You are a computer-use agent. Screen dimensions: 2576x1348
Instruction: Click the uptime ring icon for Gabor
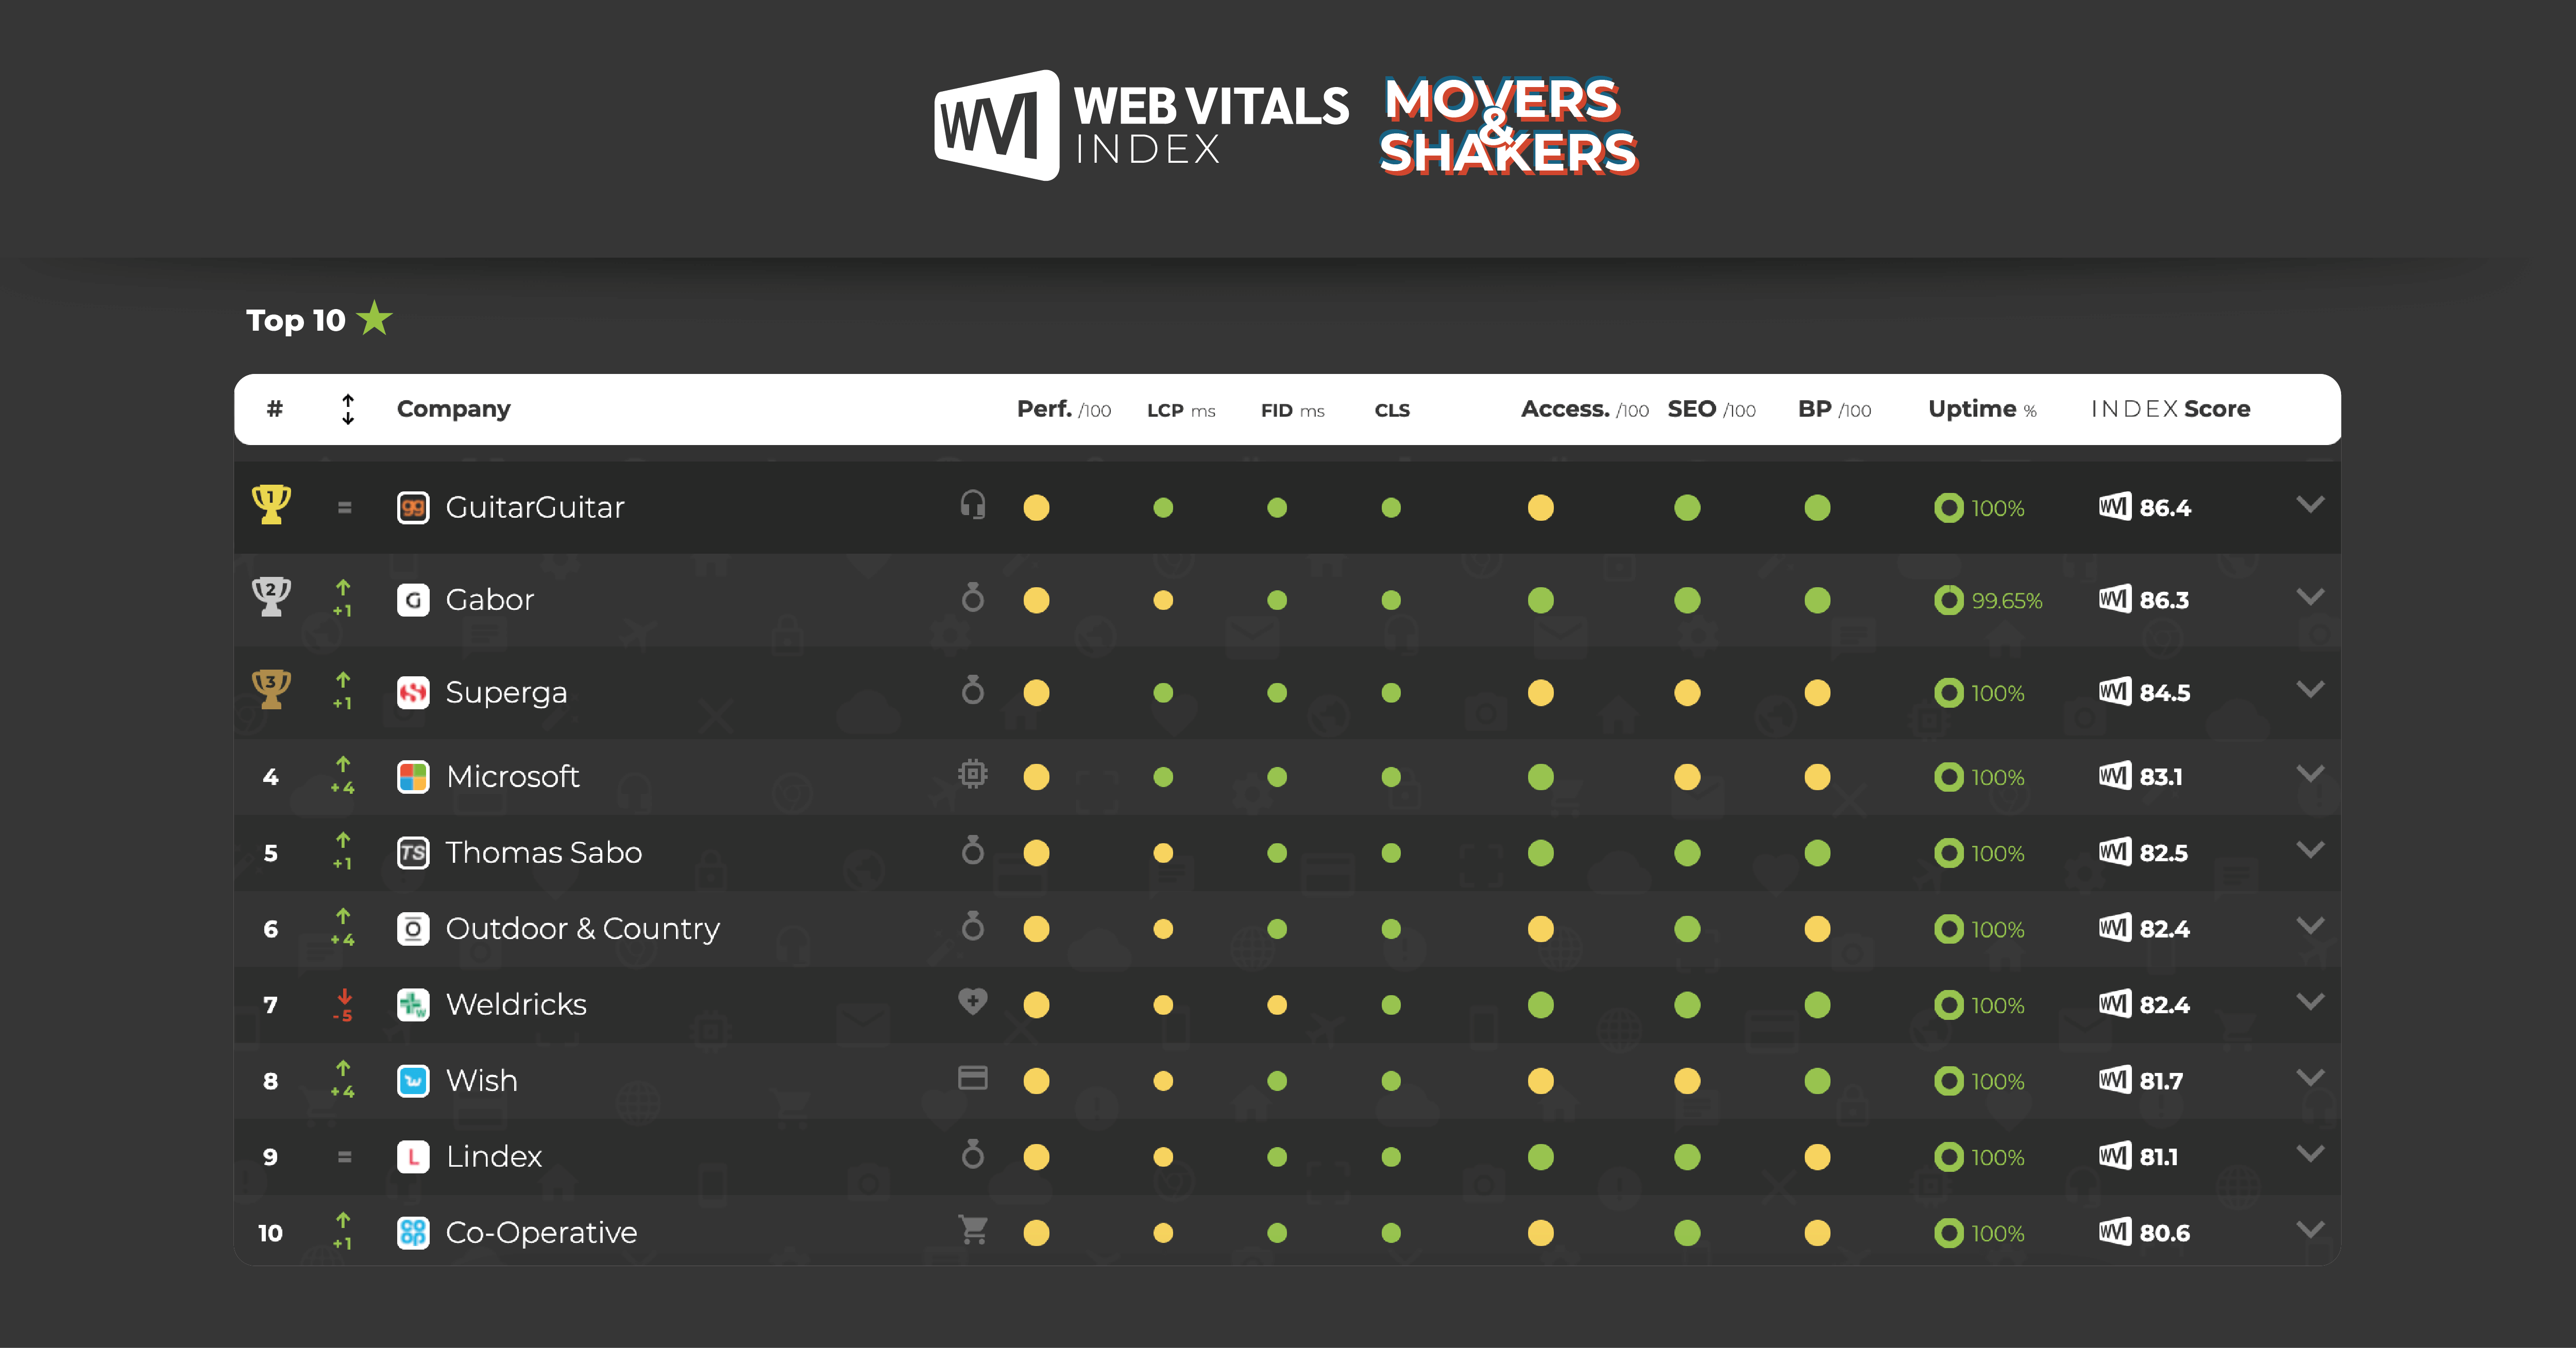coord(1948,600)
